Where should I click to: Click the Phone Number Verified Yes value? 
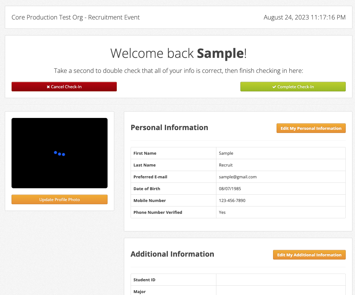pos(222,212)
